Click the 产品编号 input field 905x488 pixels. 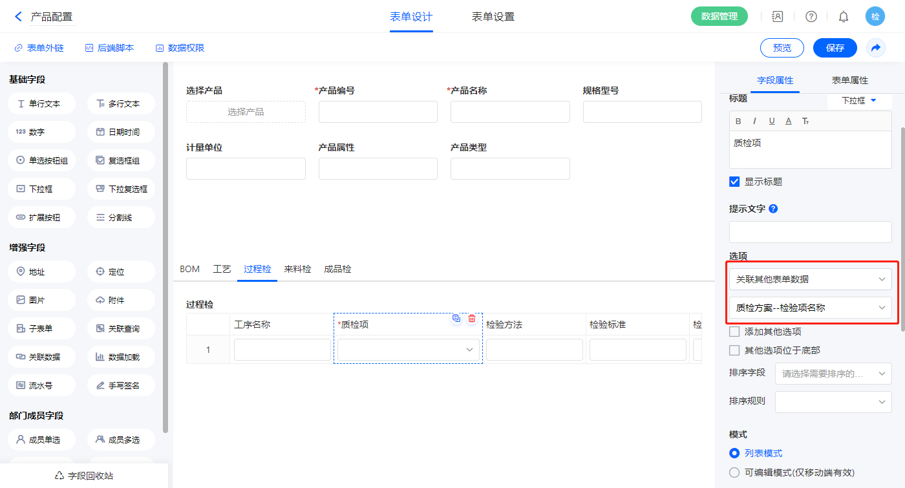(x=378, y=112)
